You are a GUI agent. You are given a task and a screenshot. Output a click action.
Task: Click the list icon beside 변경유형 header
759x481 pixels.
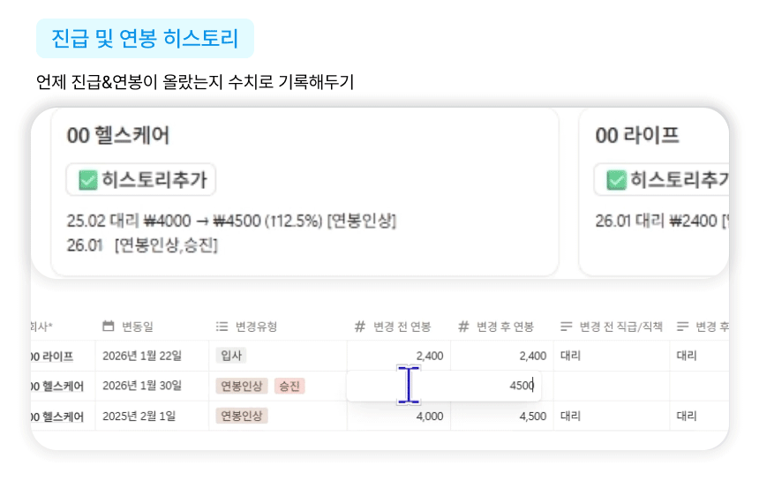[x=222, y=327]
